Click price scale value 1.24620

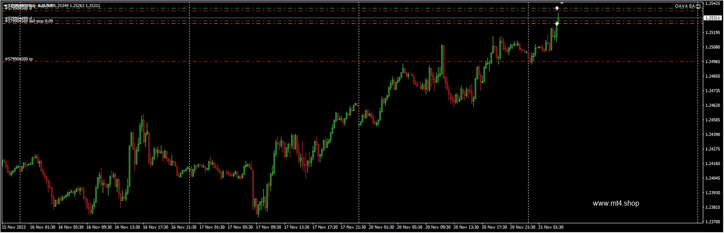pyautogui.click(x=713, y=105)
